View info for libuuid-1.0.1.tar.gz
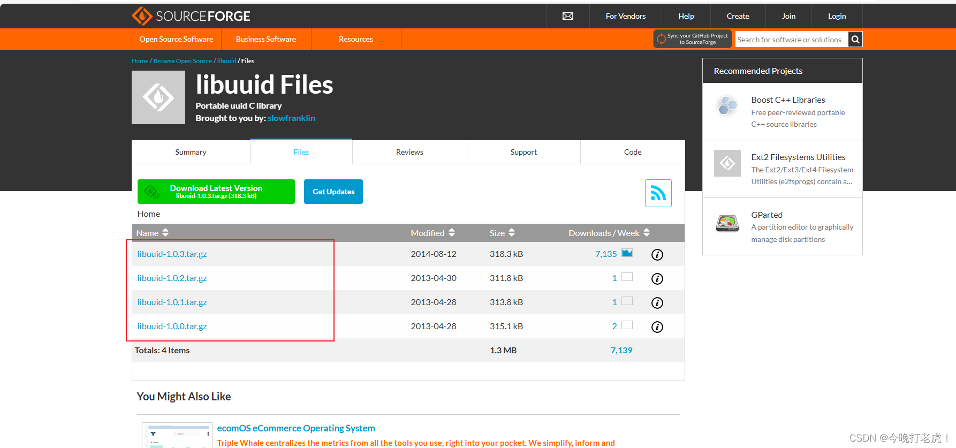The width and height of the screenshot is (956, 448). [x=657, y=303]
